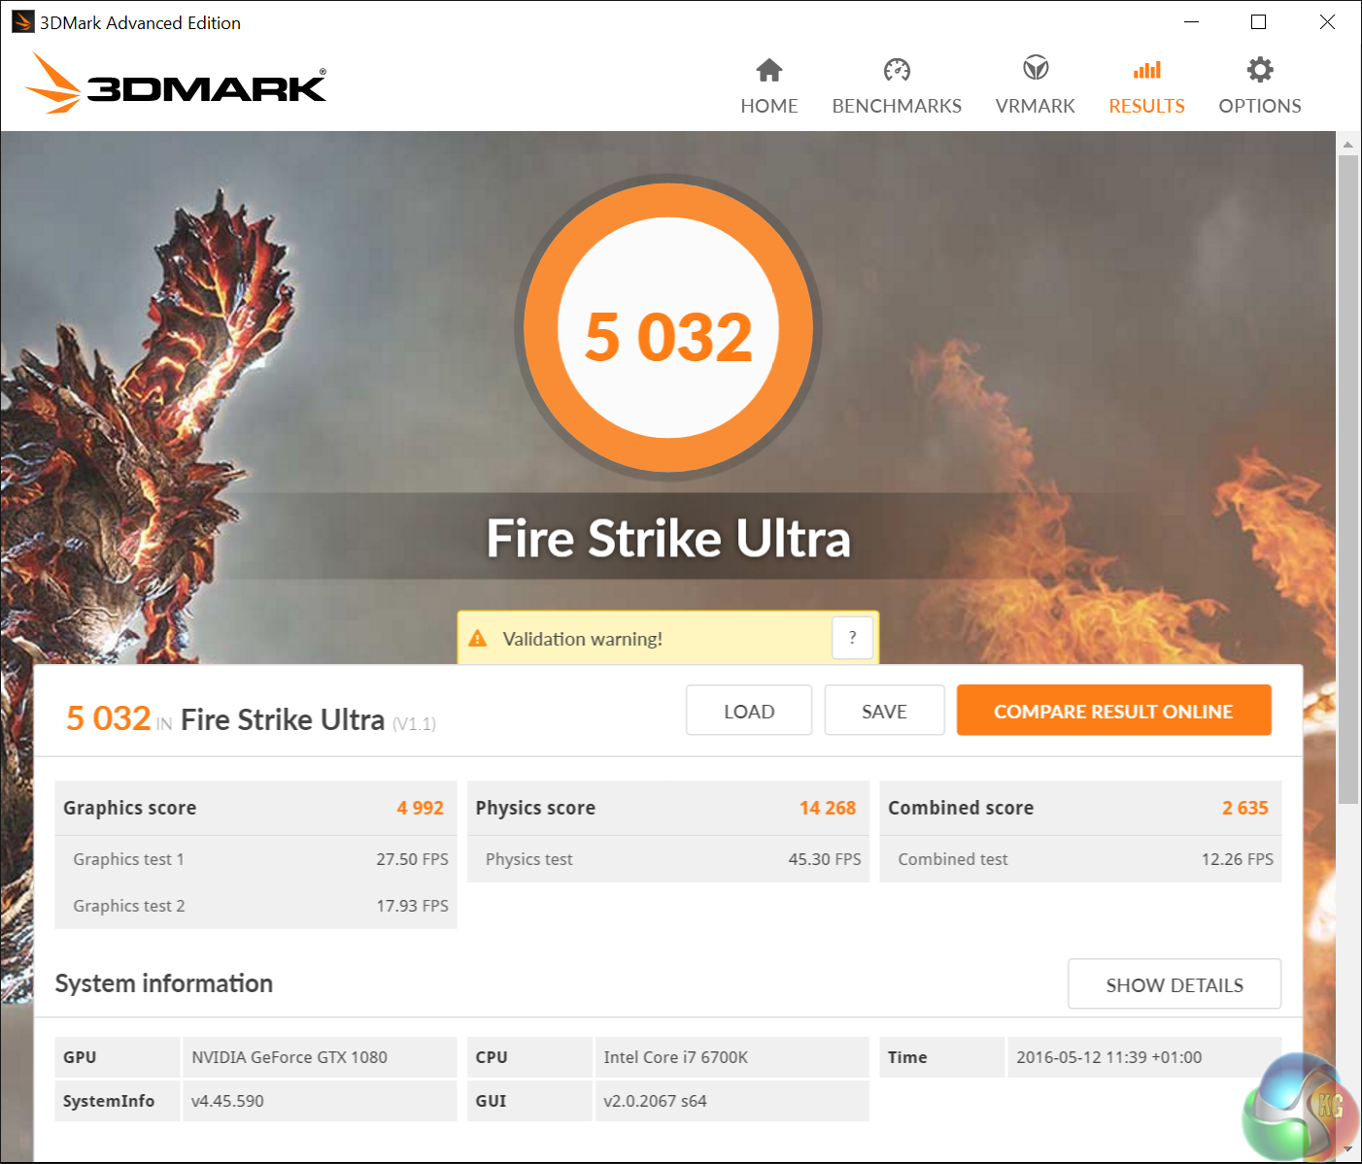Click the Graphics score value 4 992
This screenshot has width=1362, height=1164.
(420, 808)
